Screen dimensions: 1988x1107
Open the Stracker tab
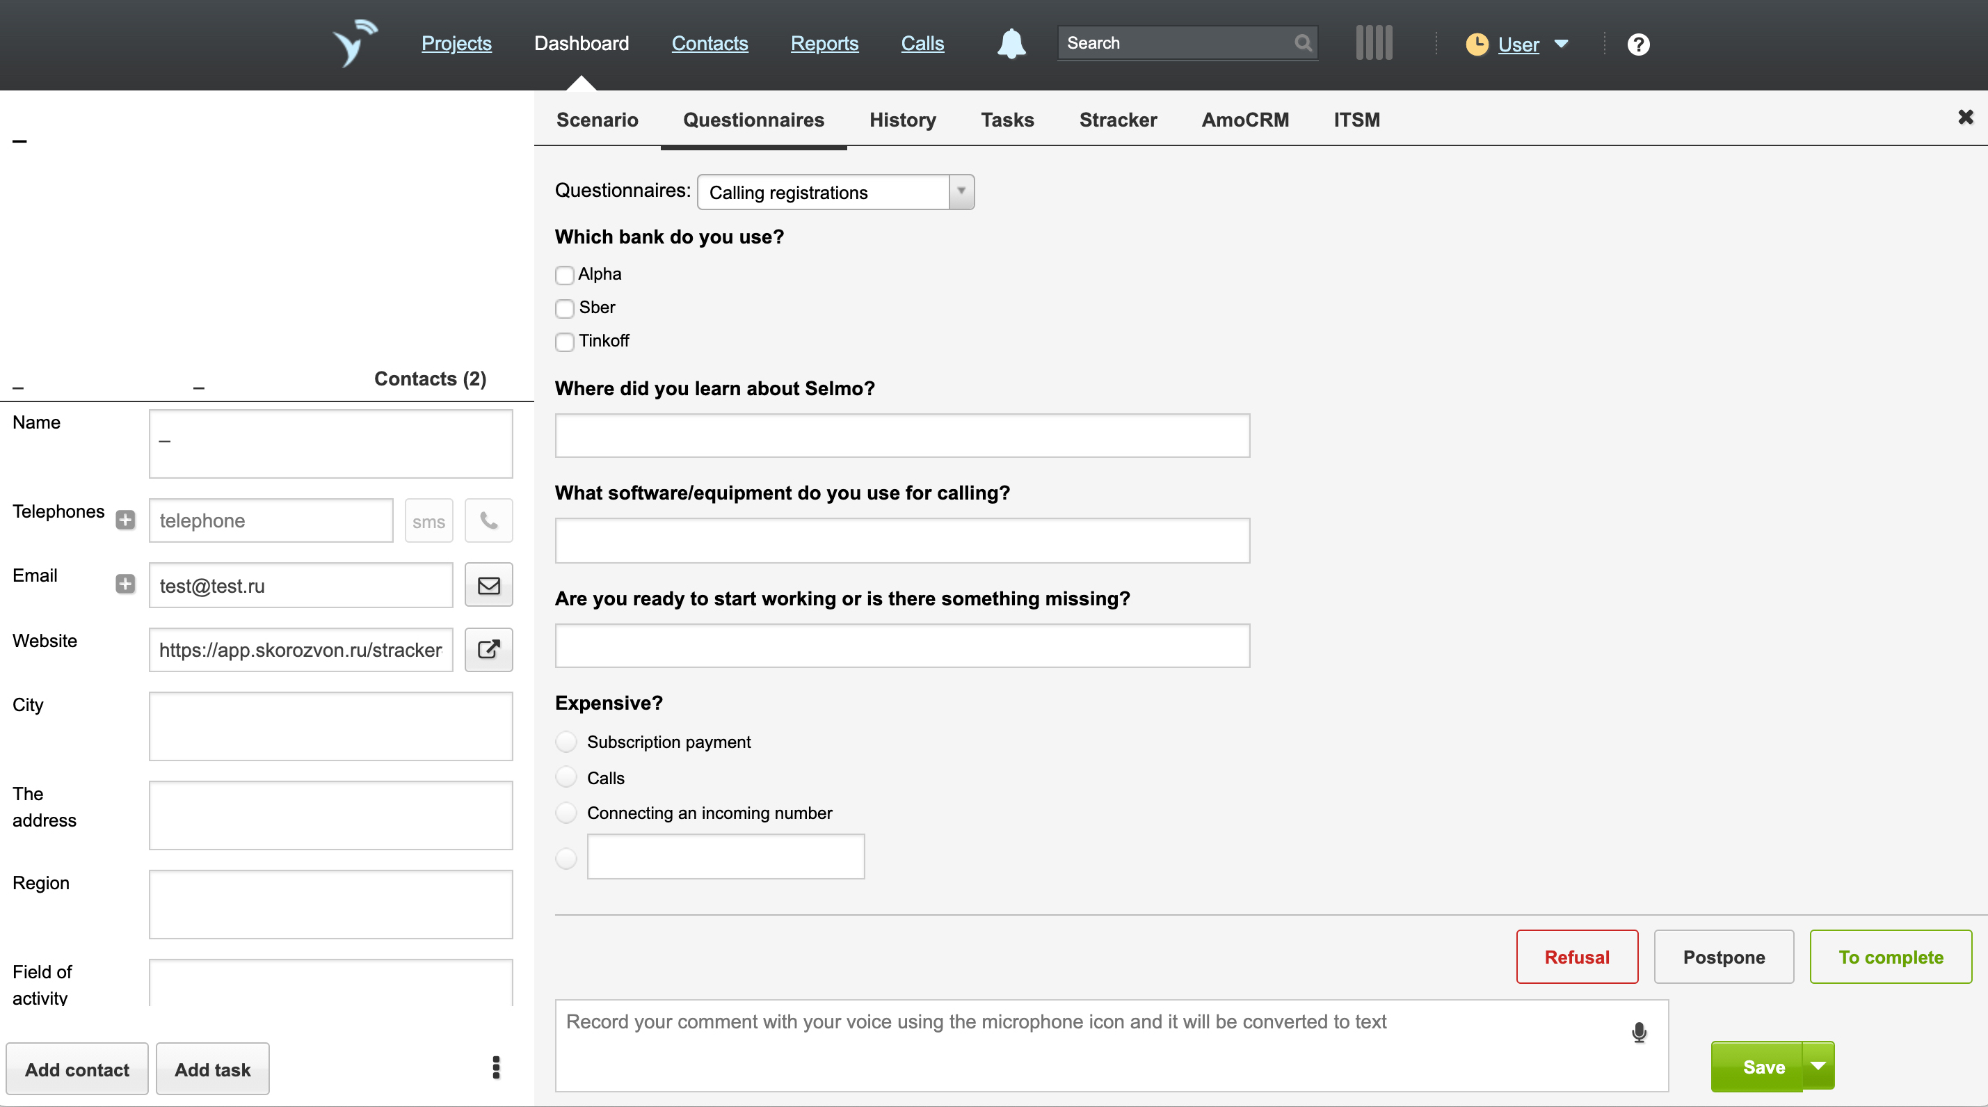click(1118, 120)
